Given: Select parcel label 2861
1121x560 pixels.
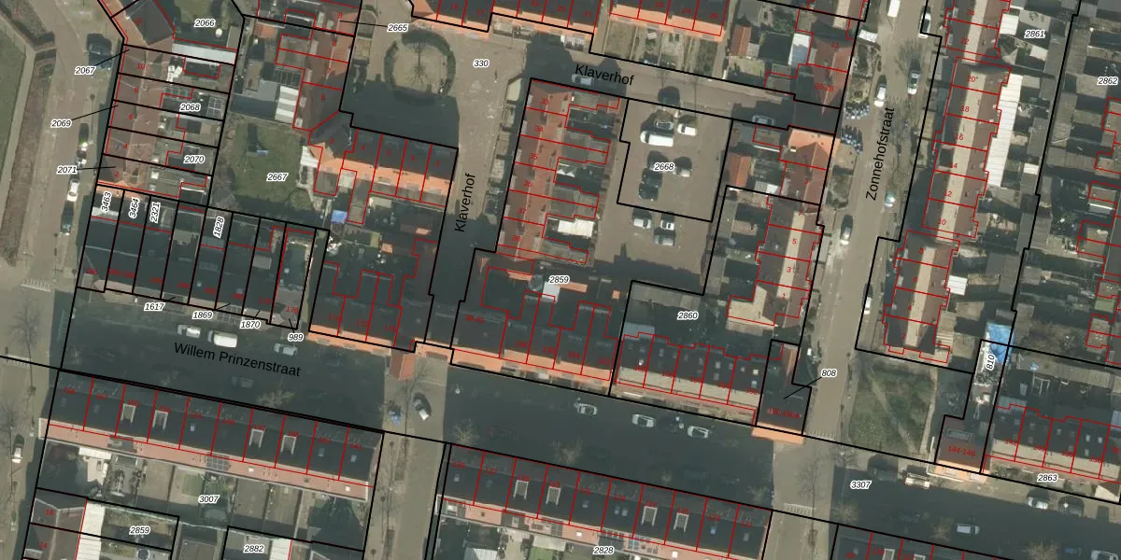Looking at the screenshot, I should tap(1035, 34).
